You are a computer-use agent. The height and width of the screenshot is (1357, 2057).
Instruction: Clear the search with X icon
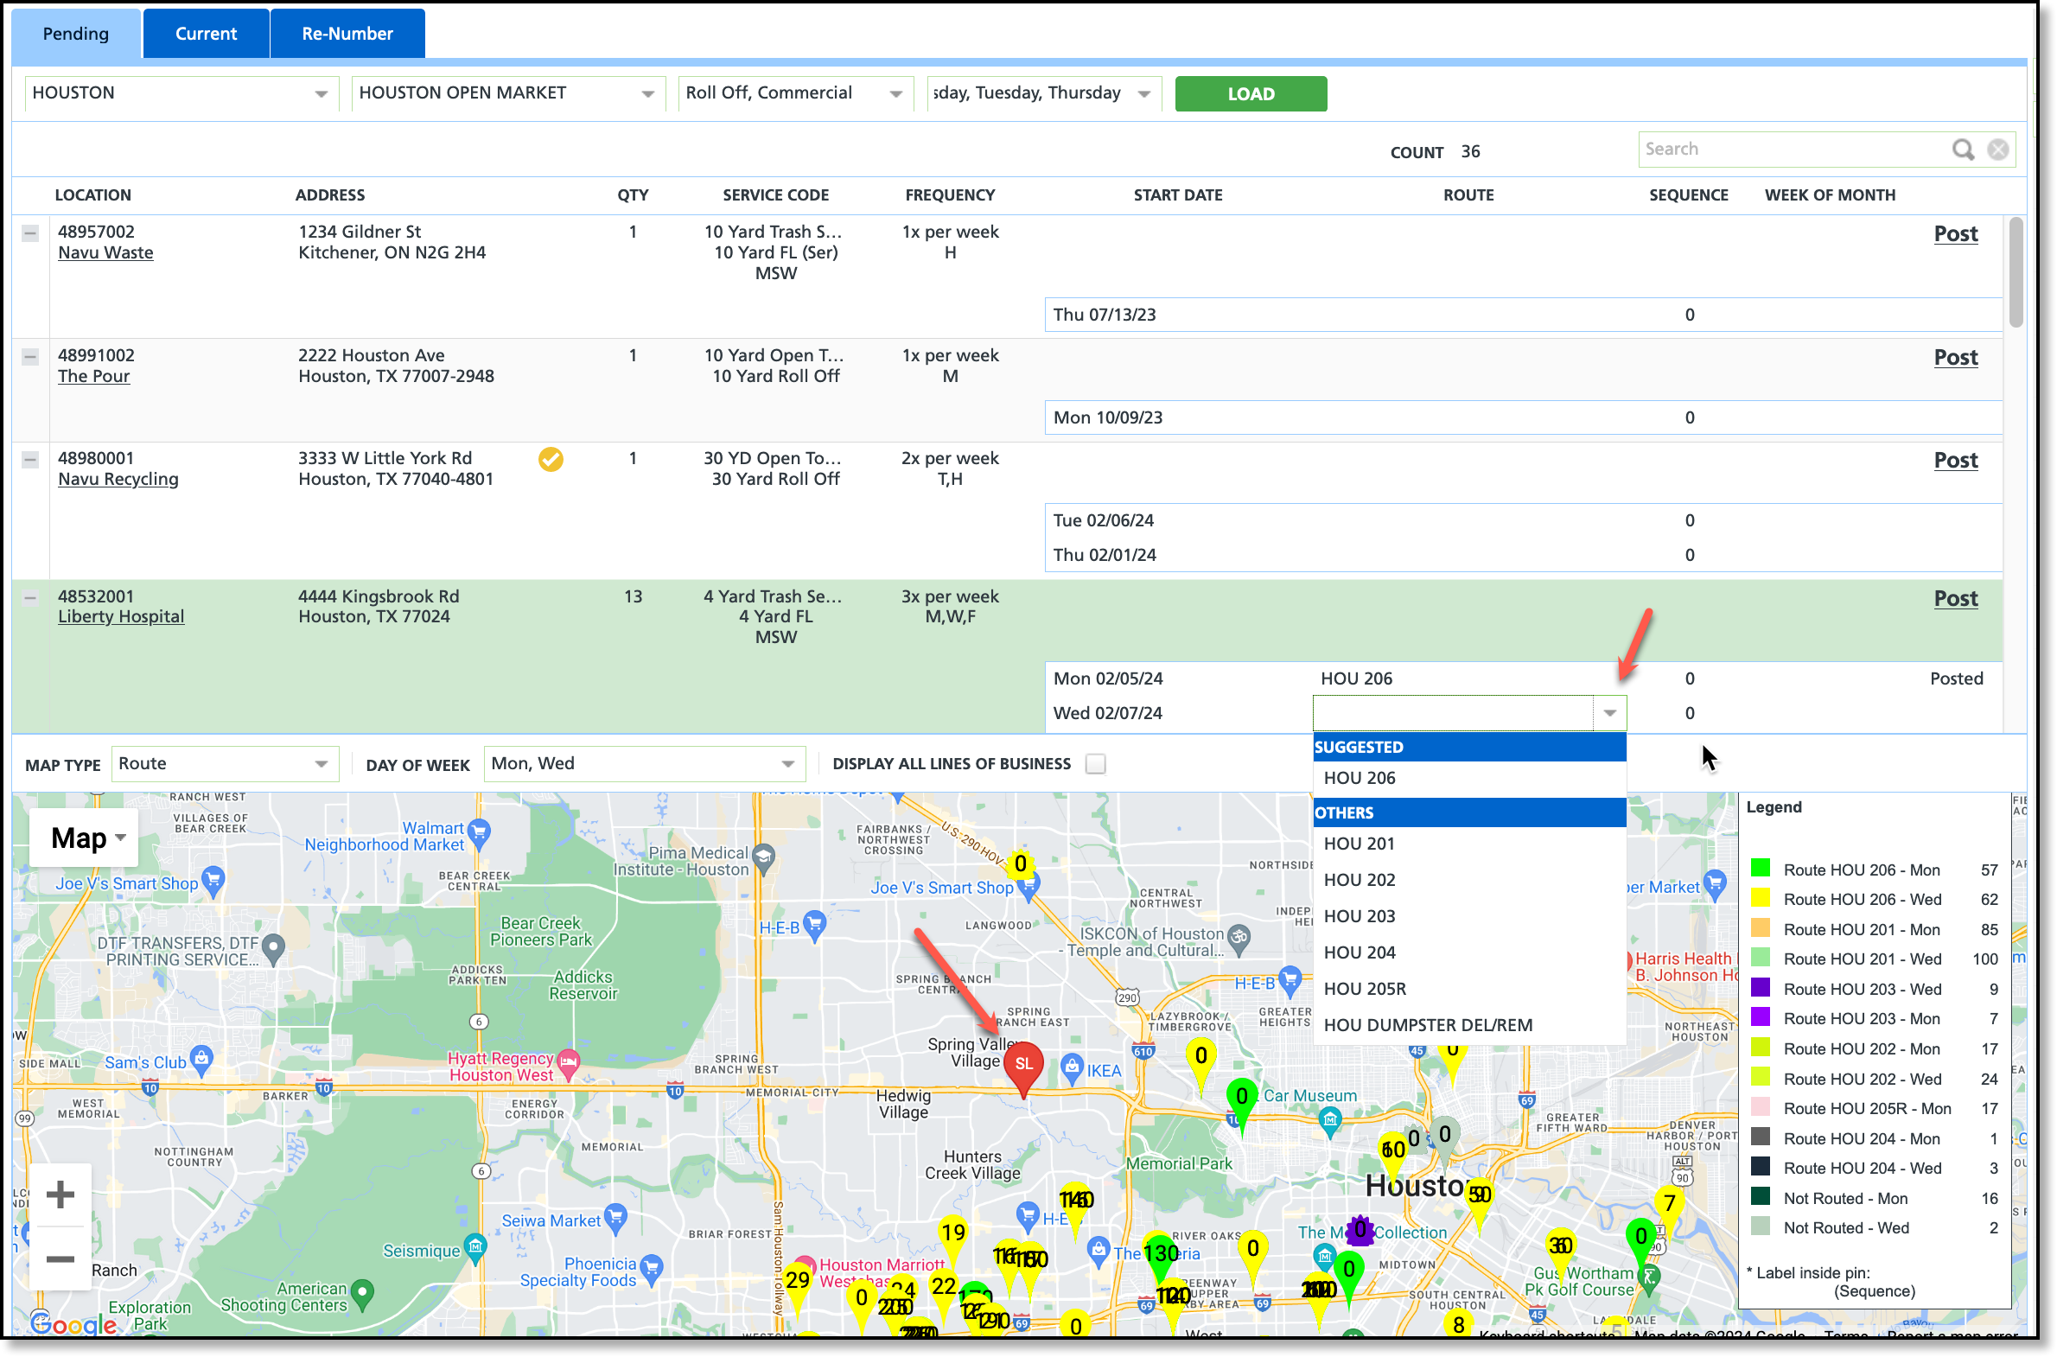coord(1998,150)
